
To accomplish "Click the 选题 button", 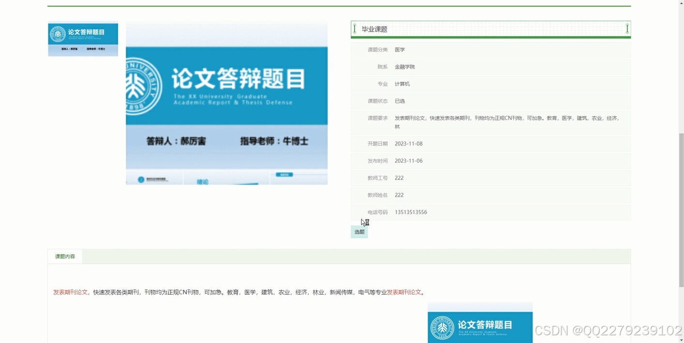I will click(359, 232).
